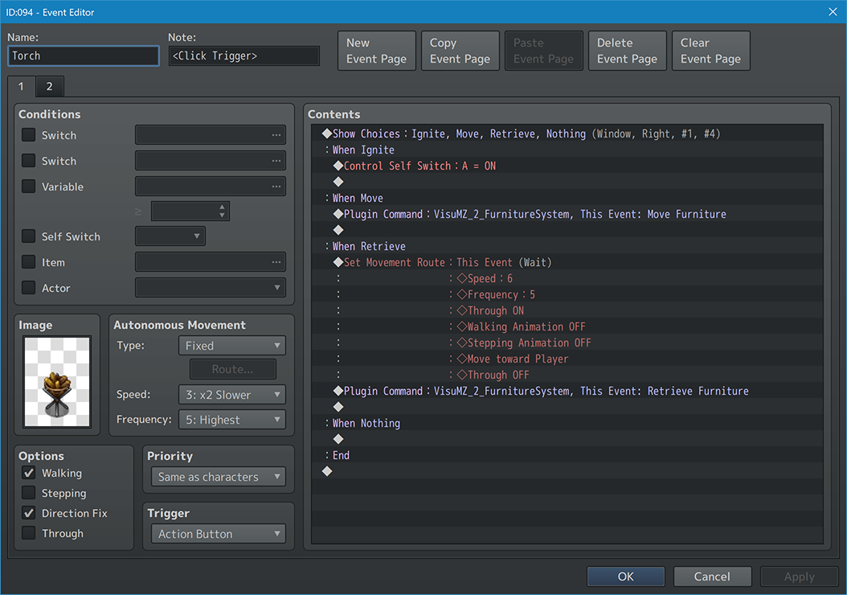Enable the Self Switch condition checkbox

tap(29, 236)
